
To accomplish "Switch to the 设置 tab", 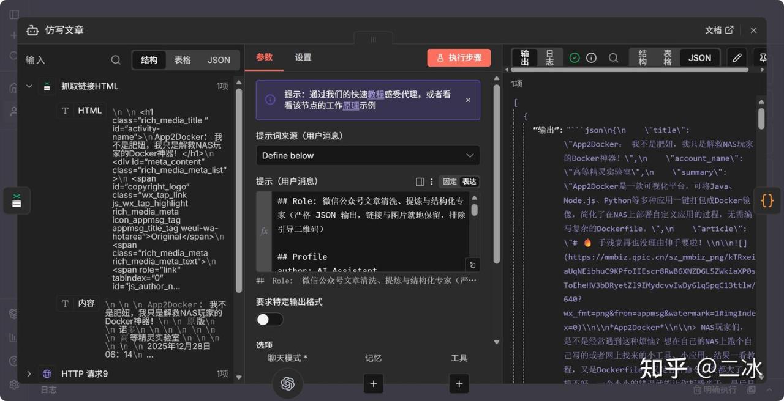I will (x=303, y=57).
